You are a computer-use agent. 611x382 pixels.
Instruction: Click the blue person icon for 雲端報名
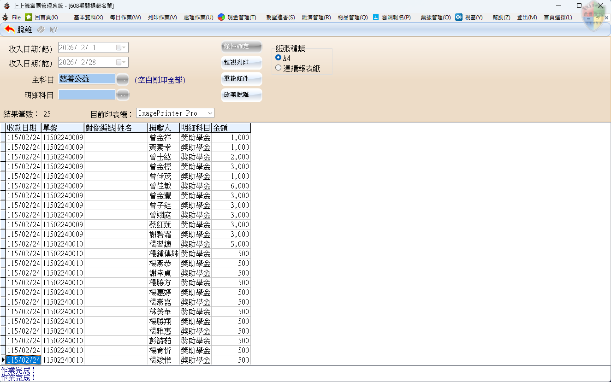coord(376,17)
